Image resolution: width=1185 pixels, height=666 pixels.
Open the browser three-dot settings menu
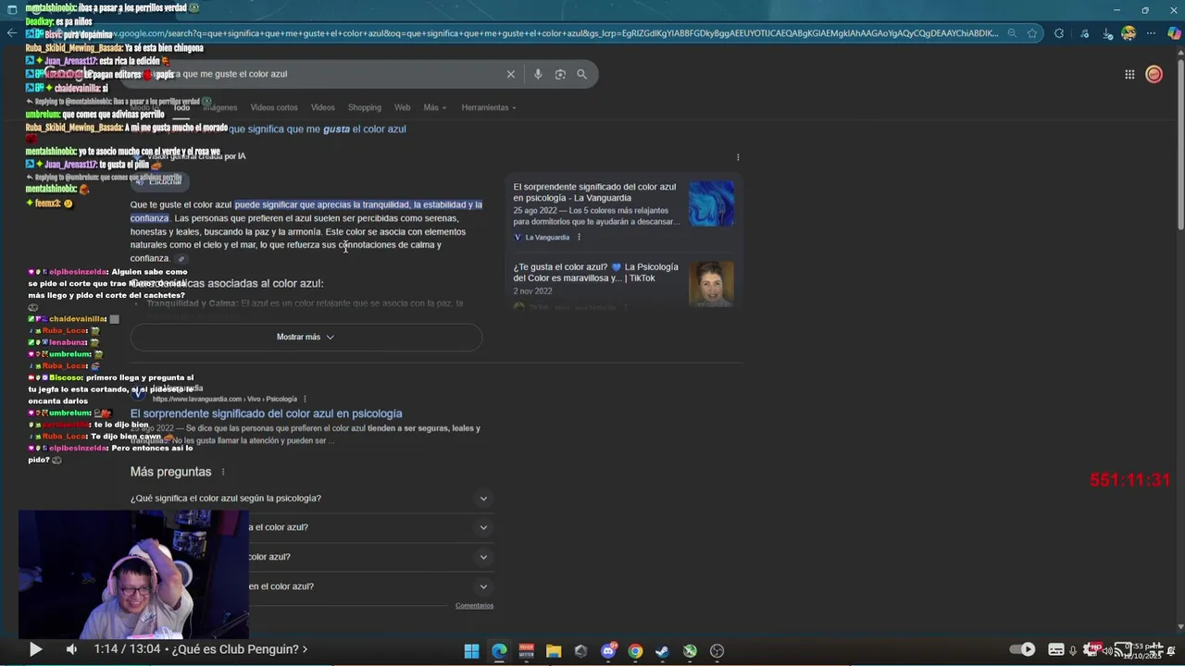pyautogui.click(x=1151, y=33)
